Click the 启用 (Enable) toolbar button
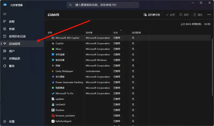The height and width of the screenshot is (126, 214). (x=170, y=15)
